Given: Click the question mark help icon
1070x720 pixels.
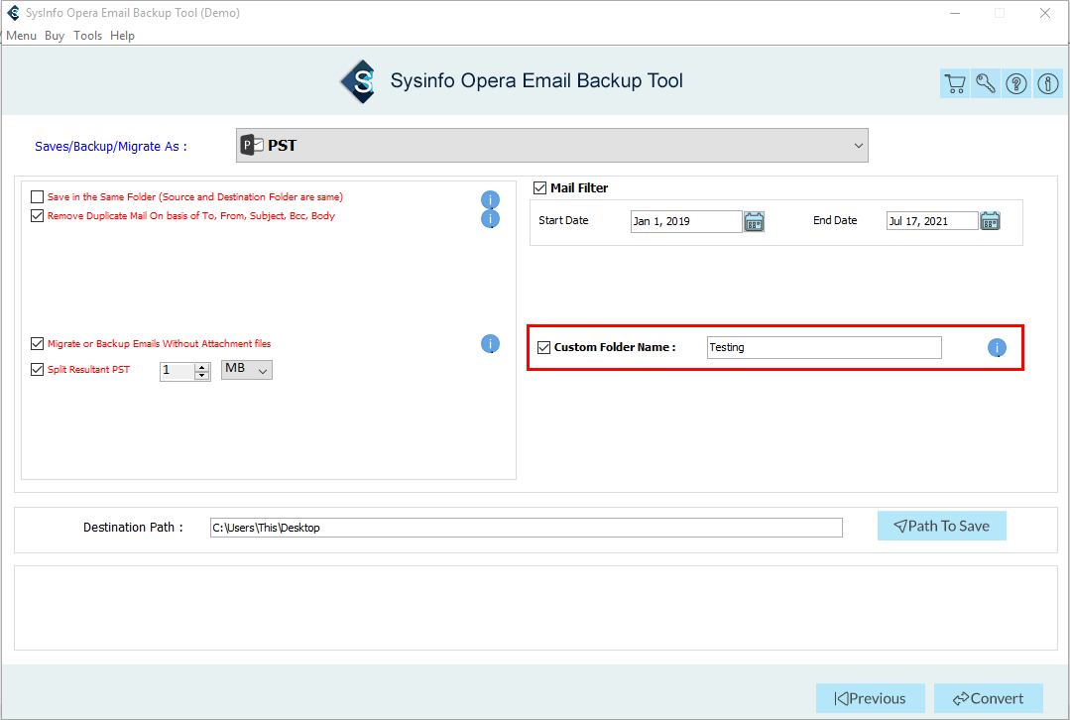Looking at the screenshot, I should tap(1016, 84).
